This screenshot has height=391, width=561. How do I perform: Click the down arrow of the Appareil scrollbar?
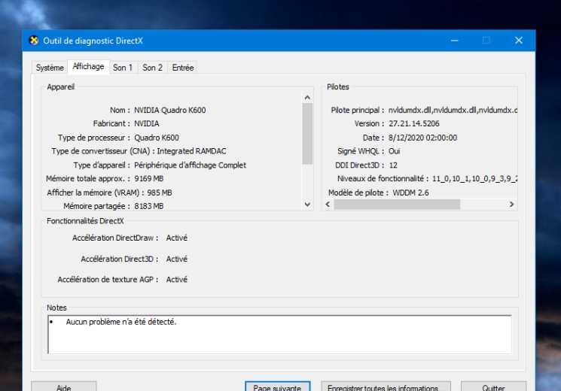[307, 204]
